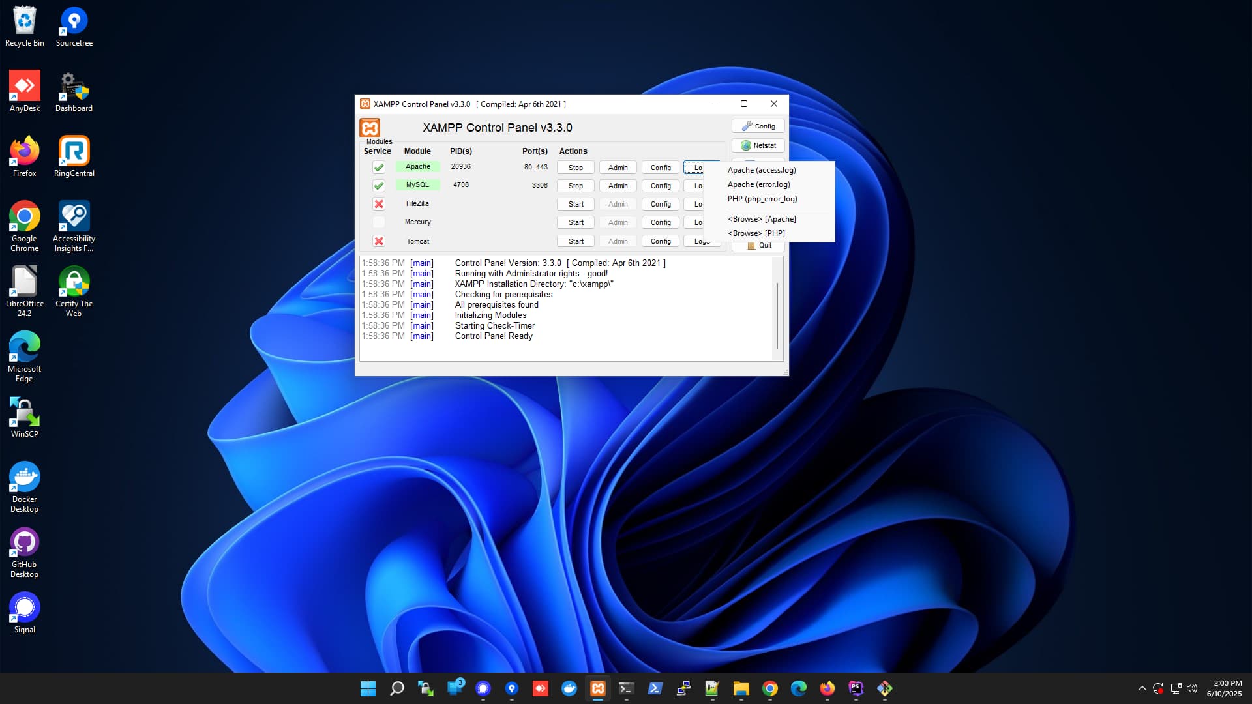Open MySQL Config dropdown
The width and height of the screenshot is (1252, 704).
coord(661,186)
